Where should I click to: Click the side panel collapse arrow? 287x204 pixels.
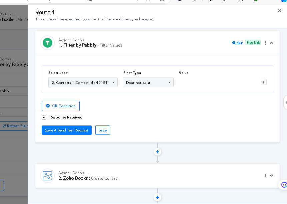tap(286, 102)
